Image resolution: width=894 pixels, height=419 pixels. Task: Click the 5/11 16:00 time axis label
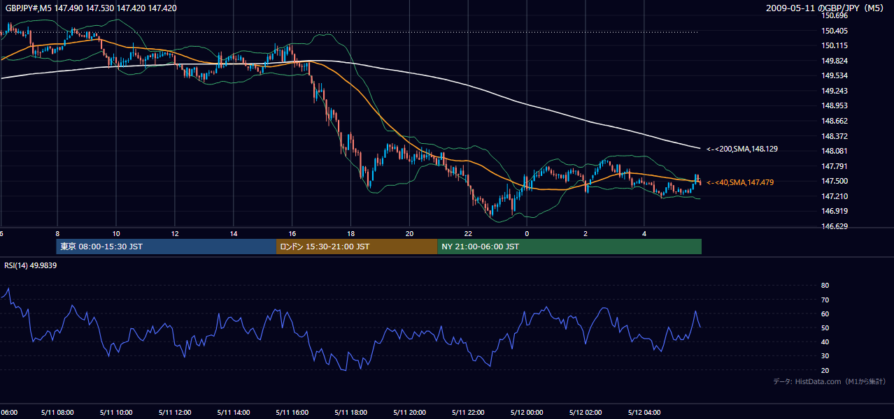tap(292, 412)
